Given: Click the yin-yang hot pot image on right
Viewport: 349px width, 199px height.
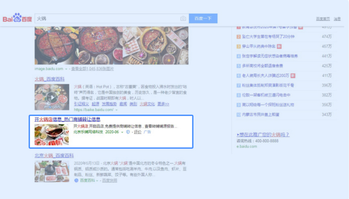Looking at the screenshot, I should pos(155,46).
